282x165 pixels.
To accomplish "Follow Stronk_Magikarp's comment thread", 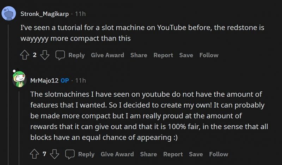I will 209,55.
